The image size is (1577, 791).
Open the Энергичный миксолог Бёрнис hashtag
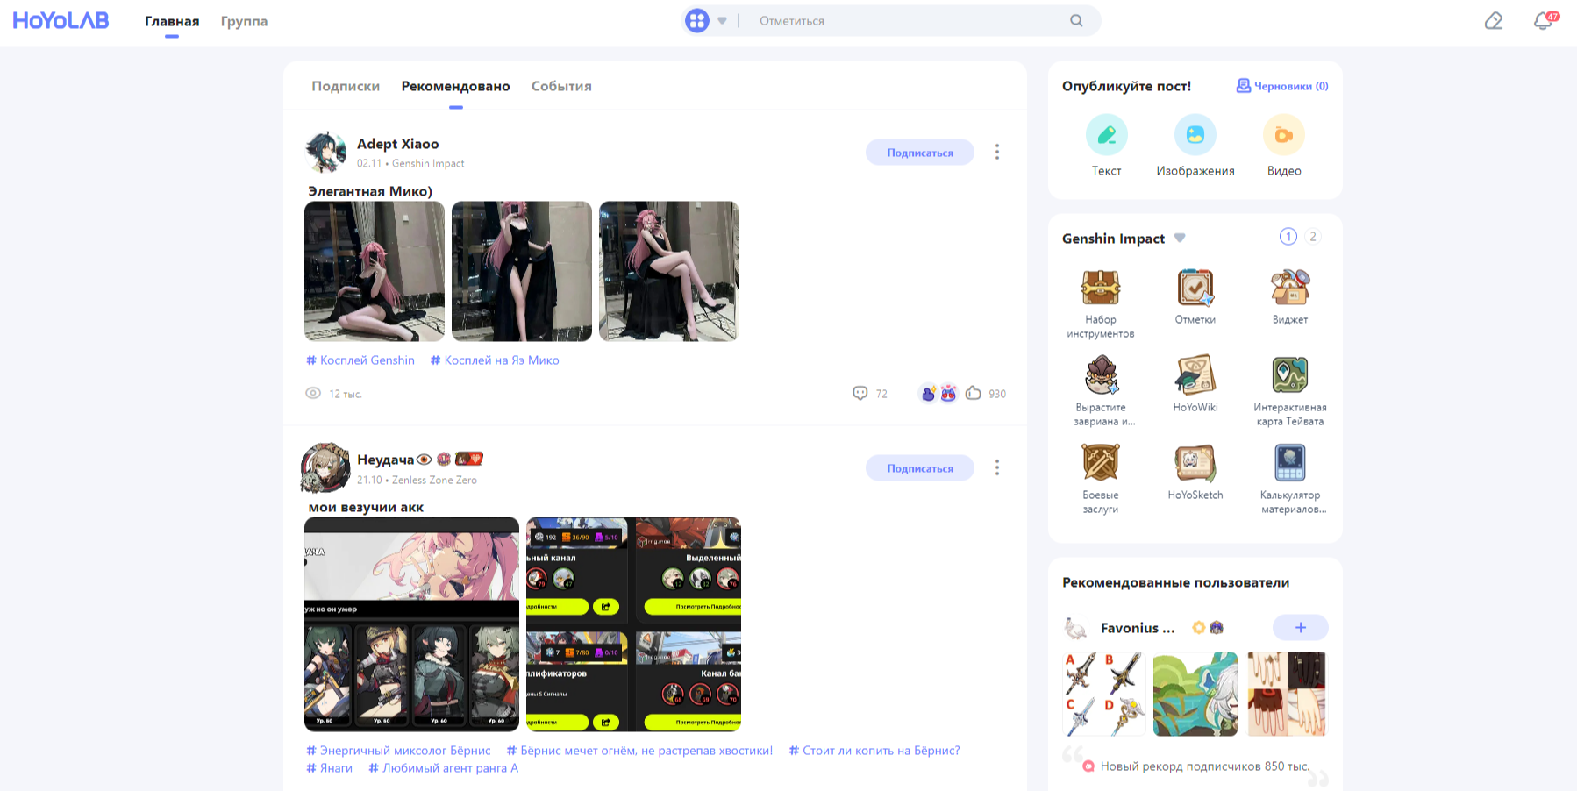(398, 751)
